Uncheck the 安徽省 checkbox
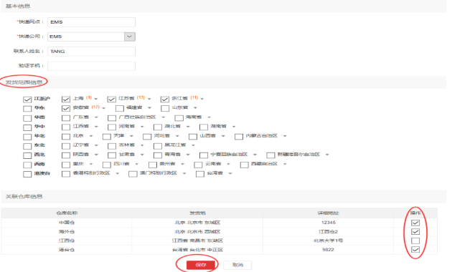The width and height of the screenshot is (452, 272). 66,108
